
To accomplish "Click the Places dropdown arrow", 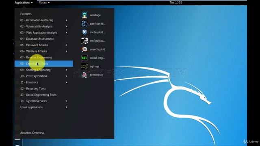I will click(49, 3).
